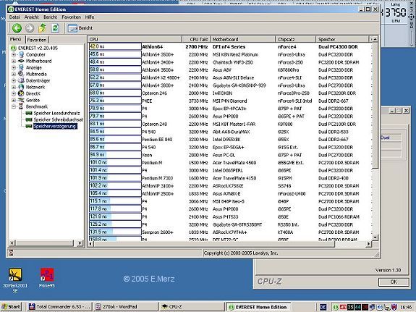Select the Datenträger drive icon
Screen dimensions: 416x312
click(x=21, y=80)
